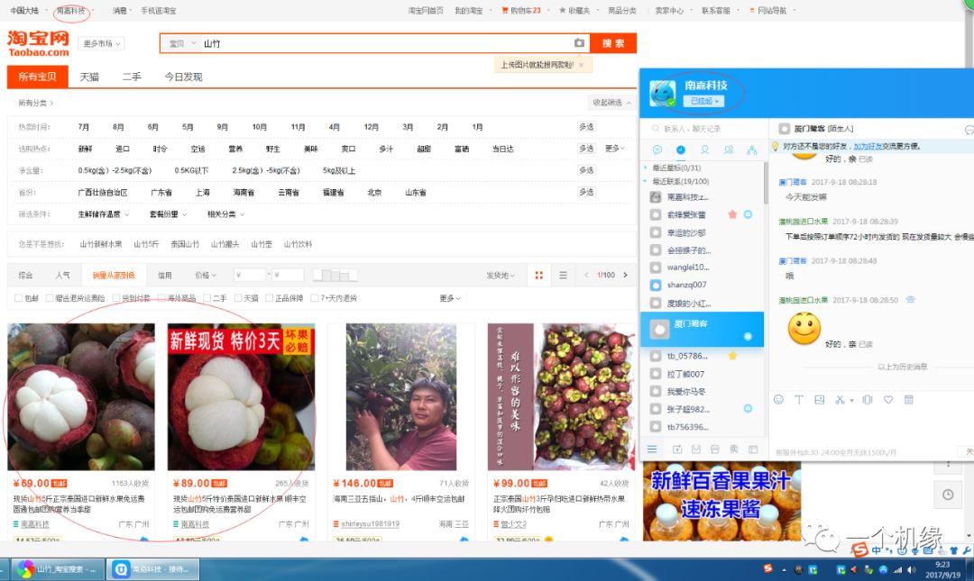974x581 pixels.
Task: Check the 赠送退货运费险 checkbox
Action: point(50,298)
